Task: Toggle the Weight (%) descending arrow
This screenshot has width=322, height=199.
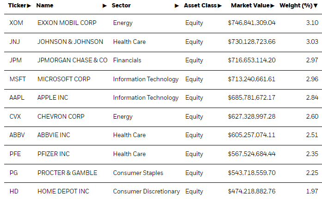Action: tap(316, 6)
